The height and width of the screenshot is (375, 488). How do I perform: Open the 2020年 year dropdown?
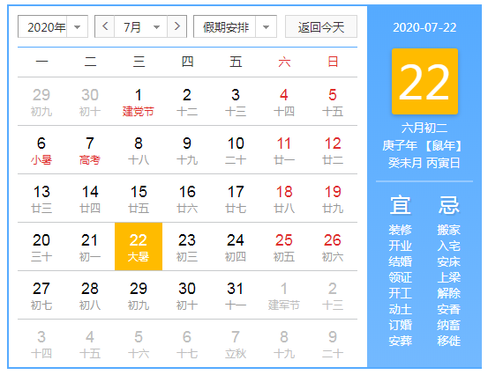(53, 26)
